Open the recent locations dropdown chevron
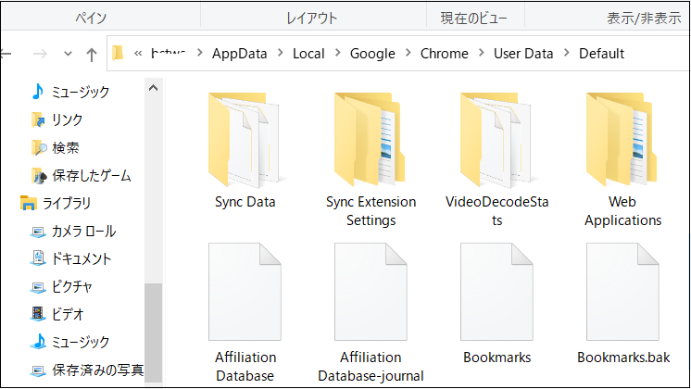This screenshot has height=389, width=691. tap(67, 54)
